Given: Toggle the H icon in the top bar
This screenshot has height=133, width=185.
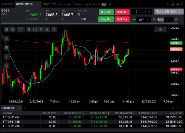Looking at the screenshot, I should point(168,4).
